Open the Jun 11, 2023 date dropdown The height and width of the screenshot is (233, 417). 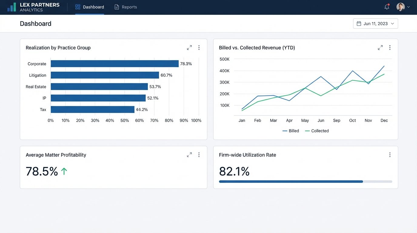(375, 23)
